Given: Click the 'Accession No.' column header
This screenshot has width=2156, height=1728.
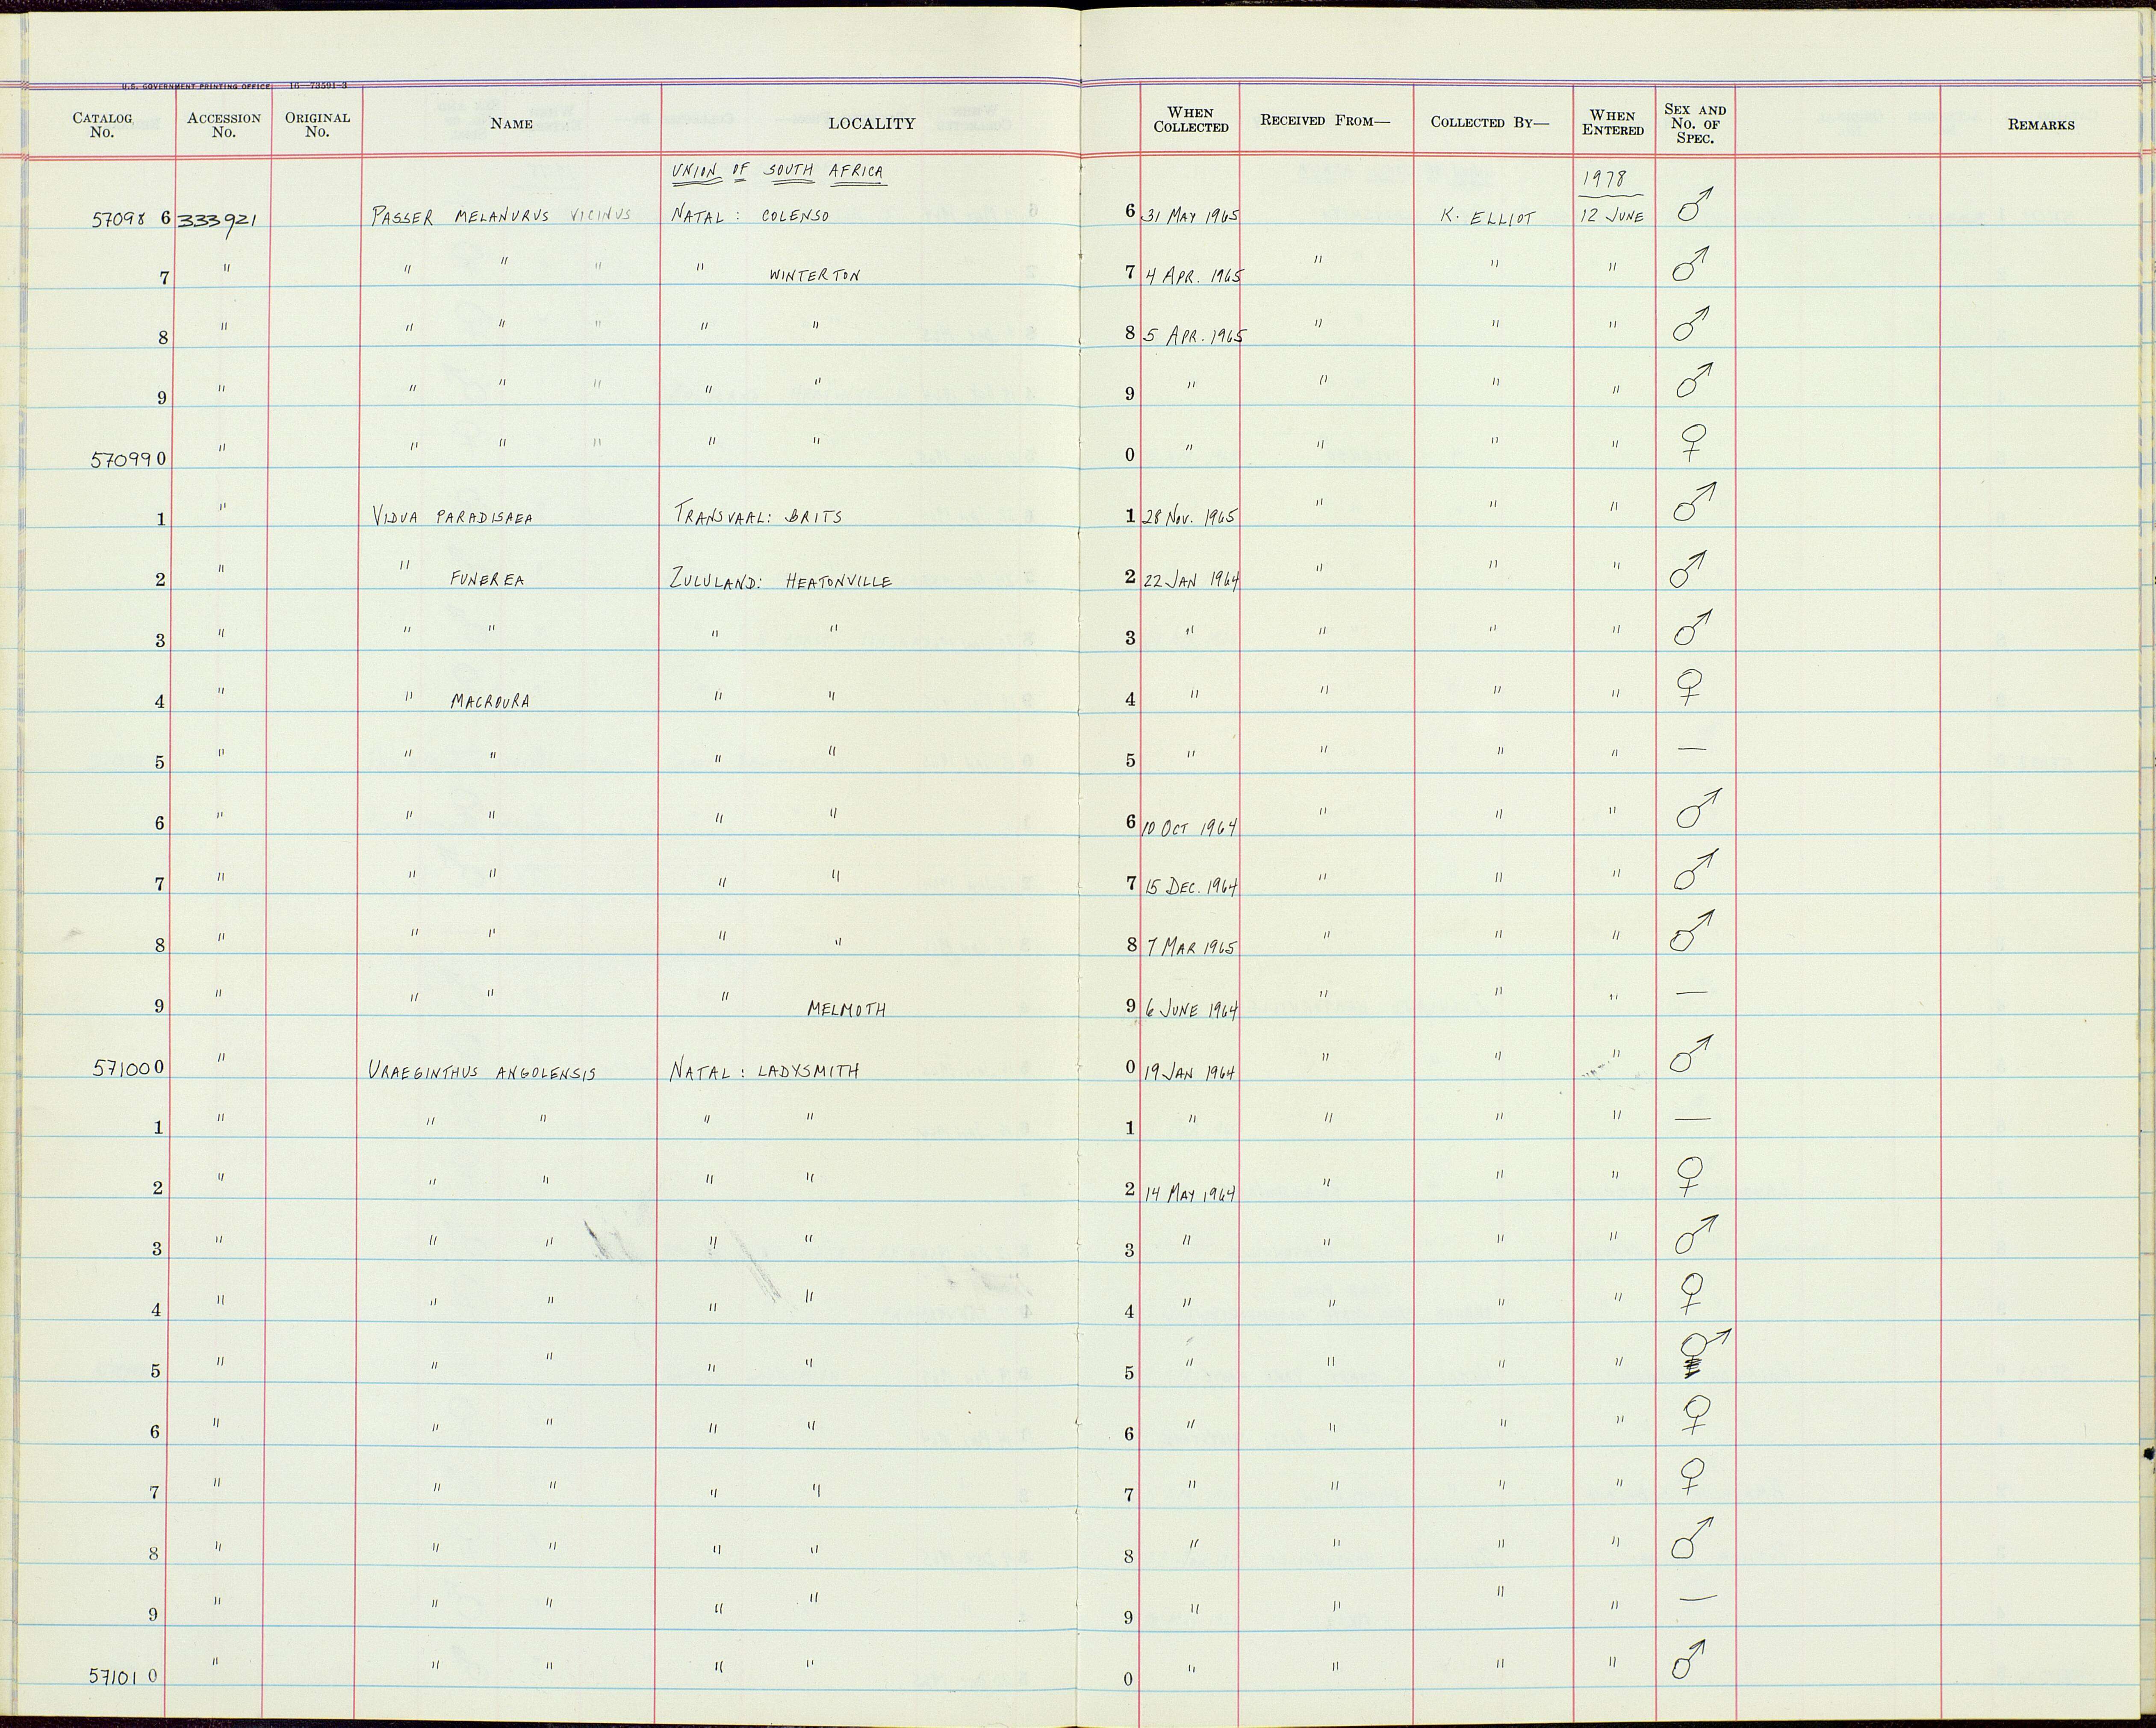Looking at the screenshot, I should pos(224,124).
